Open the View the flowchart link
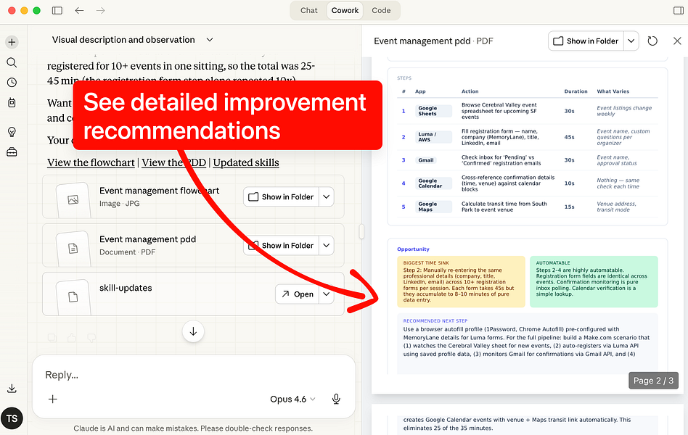Image resolution: width=688 pixels, height=435 pixels. (x=91, y=162)
